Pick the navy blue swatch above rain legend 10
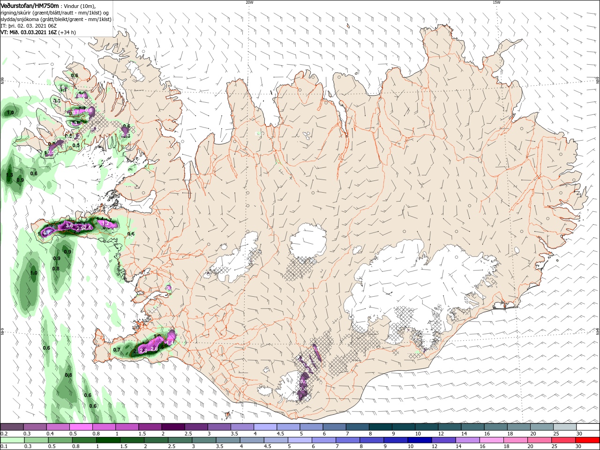Viewport: 600px width, 450px height. pos(420,440)
